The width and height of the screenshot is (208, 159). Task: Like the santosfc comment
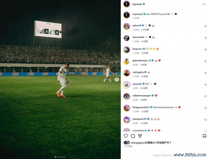pyautogui.click(x=205, y=85)
